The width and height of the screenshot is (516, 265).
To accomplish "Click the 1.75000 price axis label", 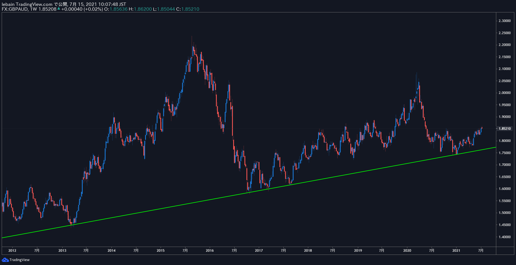I will (505, 153).
